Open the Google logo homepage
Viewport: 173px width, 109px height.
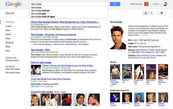14,4
